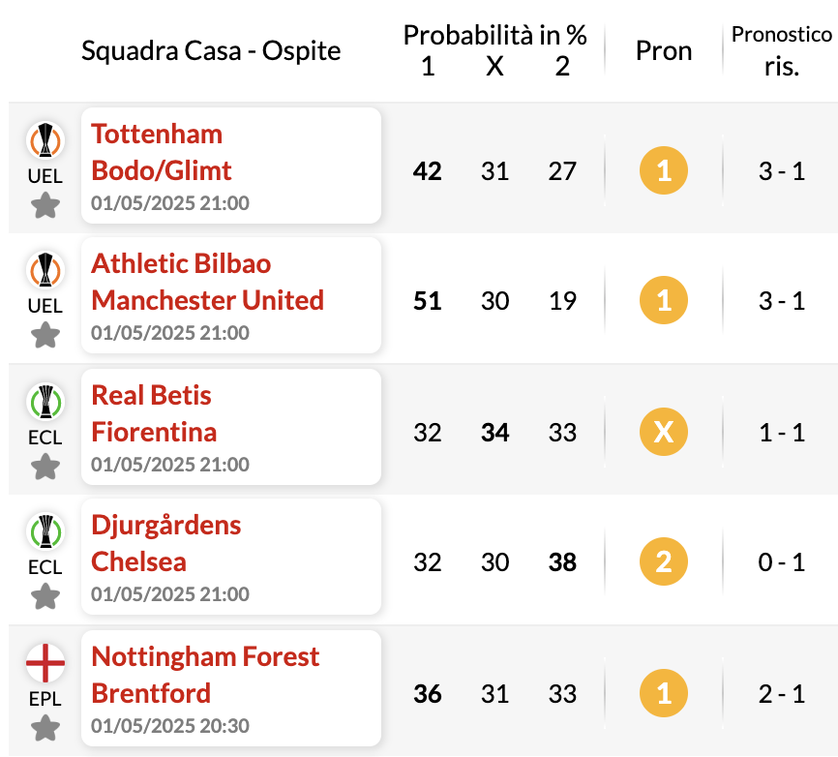Toggle favorite star for Tottenham vs Bodo/Glimt

(x=45, y=206)
